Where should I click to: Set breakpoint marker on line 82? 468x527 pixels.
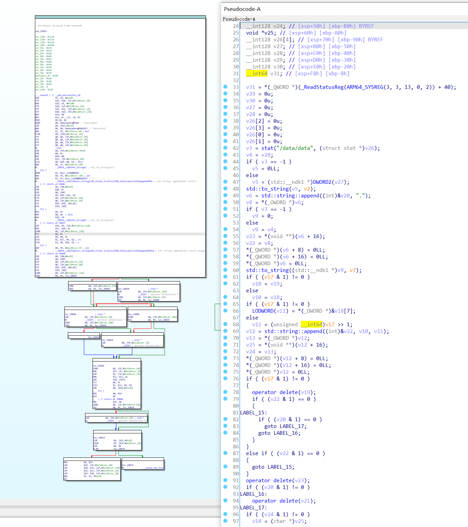[x=225, y=419]
